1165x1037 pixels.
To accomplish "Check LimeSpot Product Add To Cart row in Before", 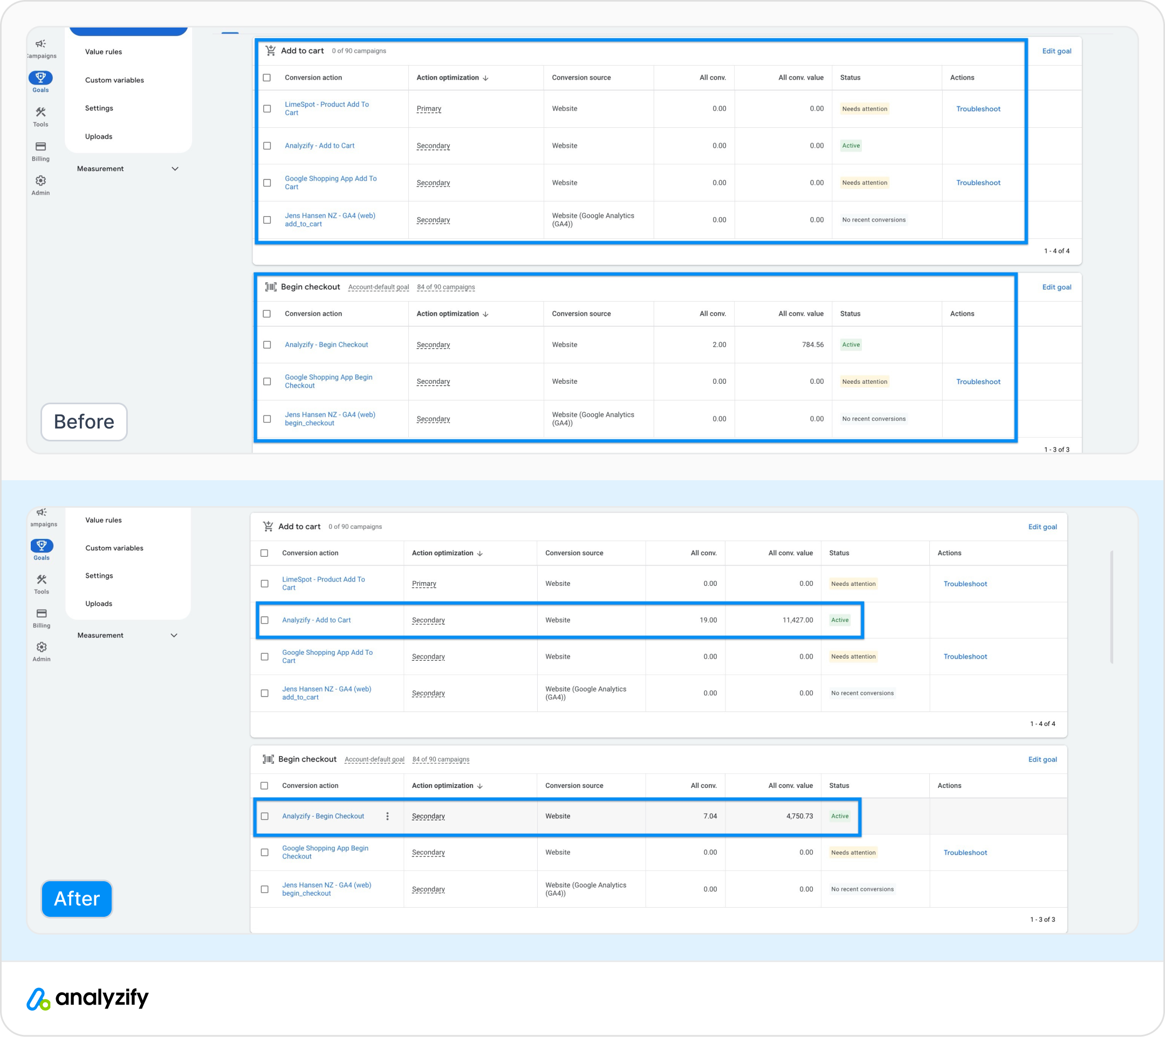I will coord(267,108).
